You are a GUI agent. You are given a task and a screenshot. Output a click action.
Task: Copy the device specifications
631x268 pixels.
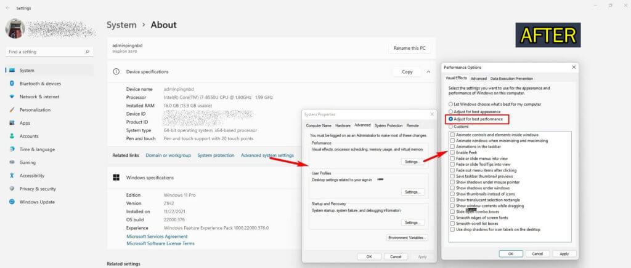pyautogui.click(x=407, y=72)
